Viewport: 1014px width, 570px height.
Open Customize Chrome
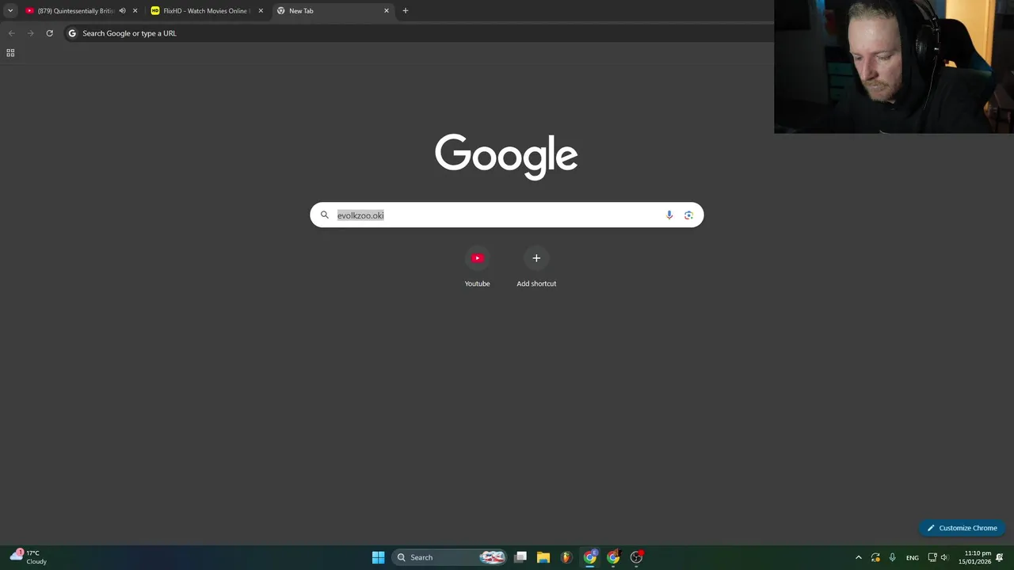[962, 528]
